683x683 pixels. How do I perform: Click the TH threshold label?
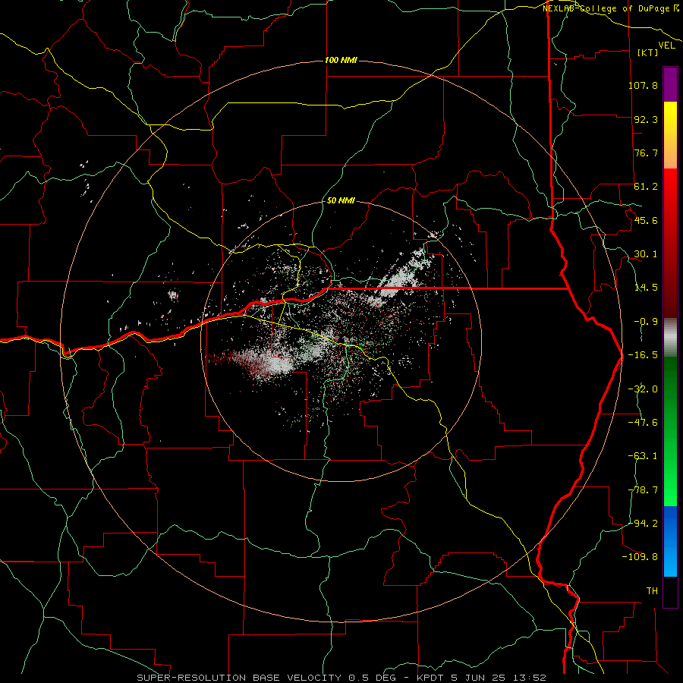click(652, 591)
